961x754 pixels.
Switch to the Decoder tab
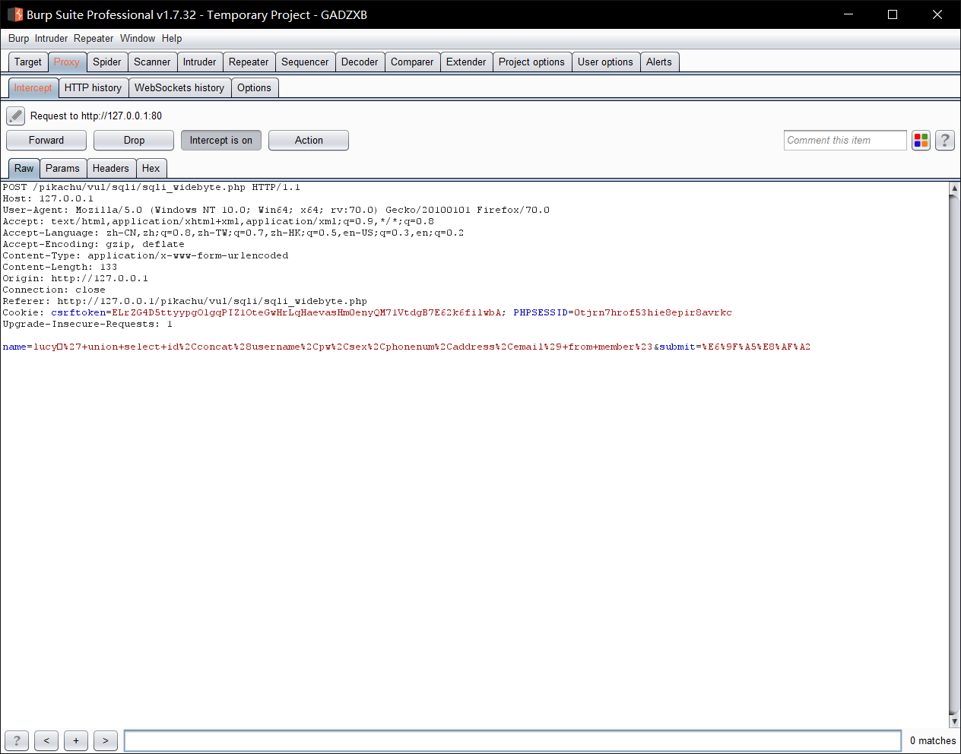coord(360,62)
